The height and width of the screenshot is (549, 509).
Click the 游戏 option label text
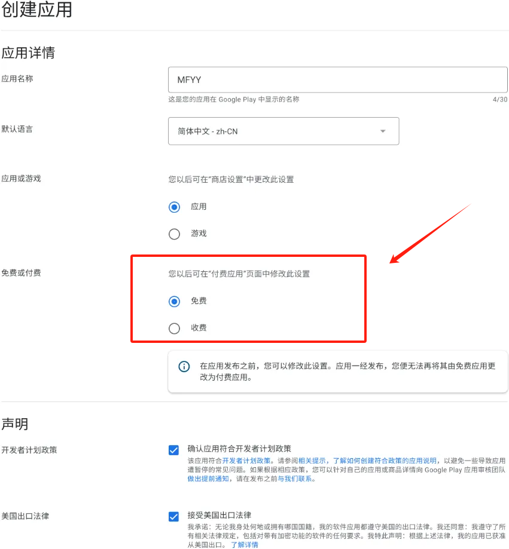pyautogui.click(x=199, y=234)
